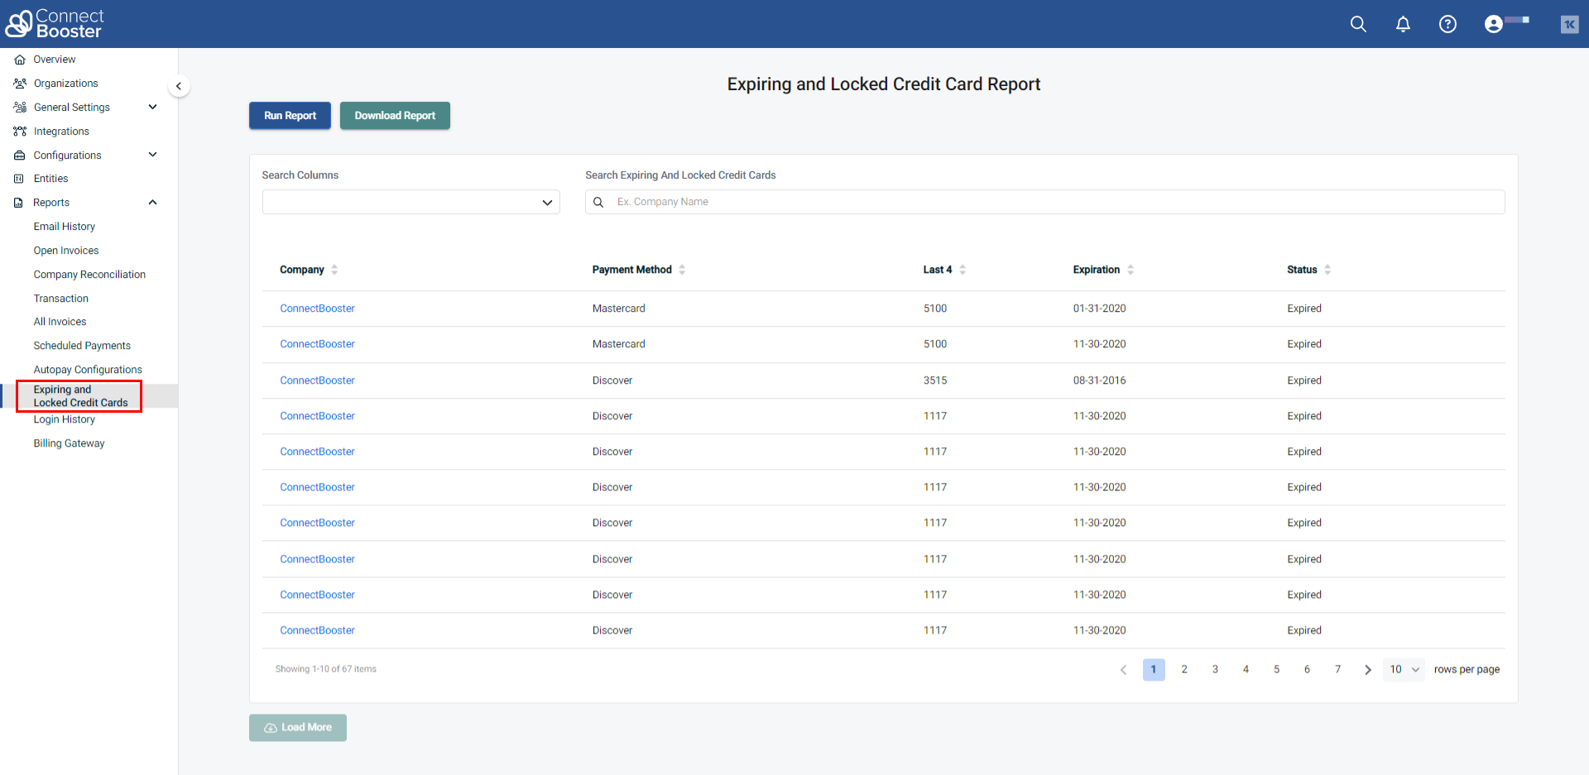Open Billing Gateway report

(70, 443)
